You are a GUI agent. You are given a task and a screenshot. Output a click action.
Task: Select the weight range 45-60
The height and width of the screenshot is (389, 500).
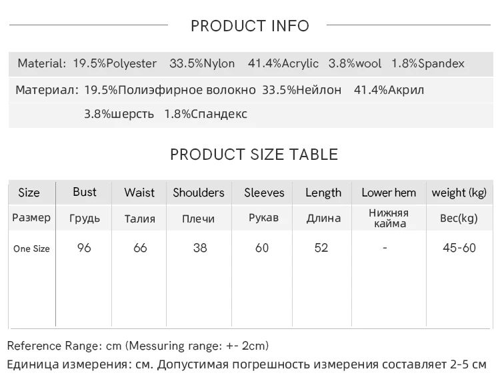pos(459,248)
